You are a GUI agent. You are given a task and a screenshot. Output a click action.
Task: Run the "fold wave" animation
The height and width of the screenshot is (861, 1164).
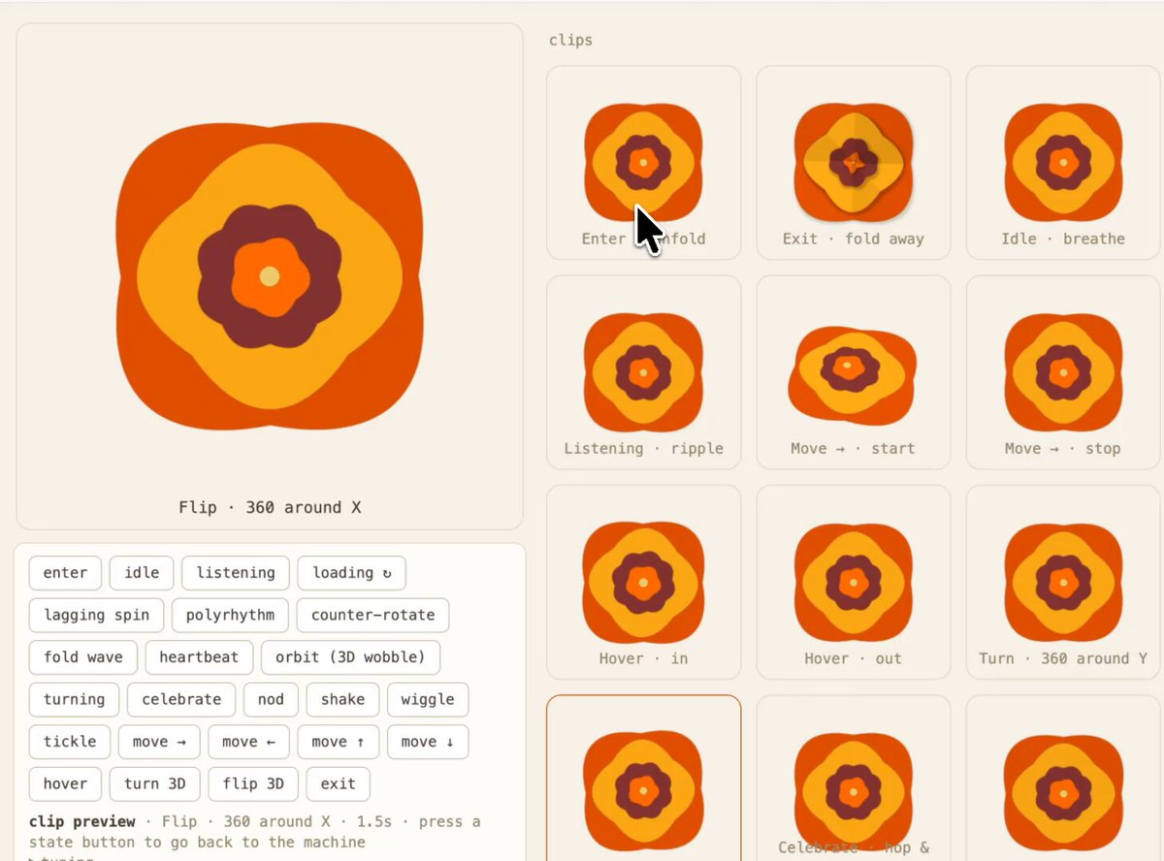tap(83, 657)
